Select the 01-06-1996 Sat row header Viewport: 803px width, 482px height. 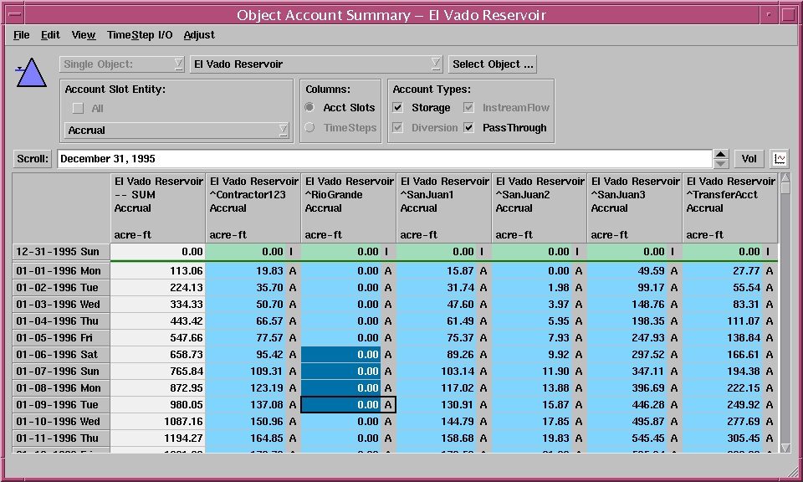pos(61,355)
